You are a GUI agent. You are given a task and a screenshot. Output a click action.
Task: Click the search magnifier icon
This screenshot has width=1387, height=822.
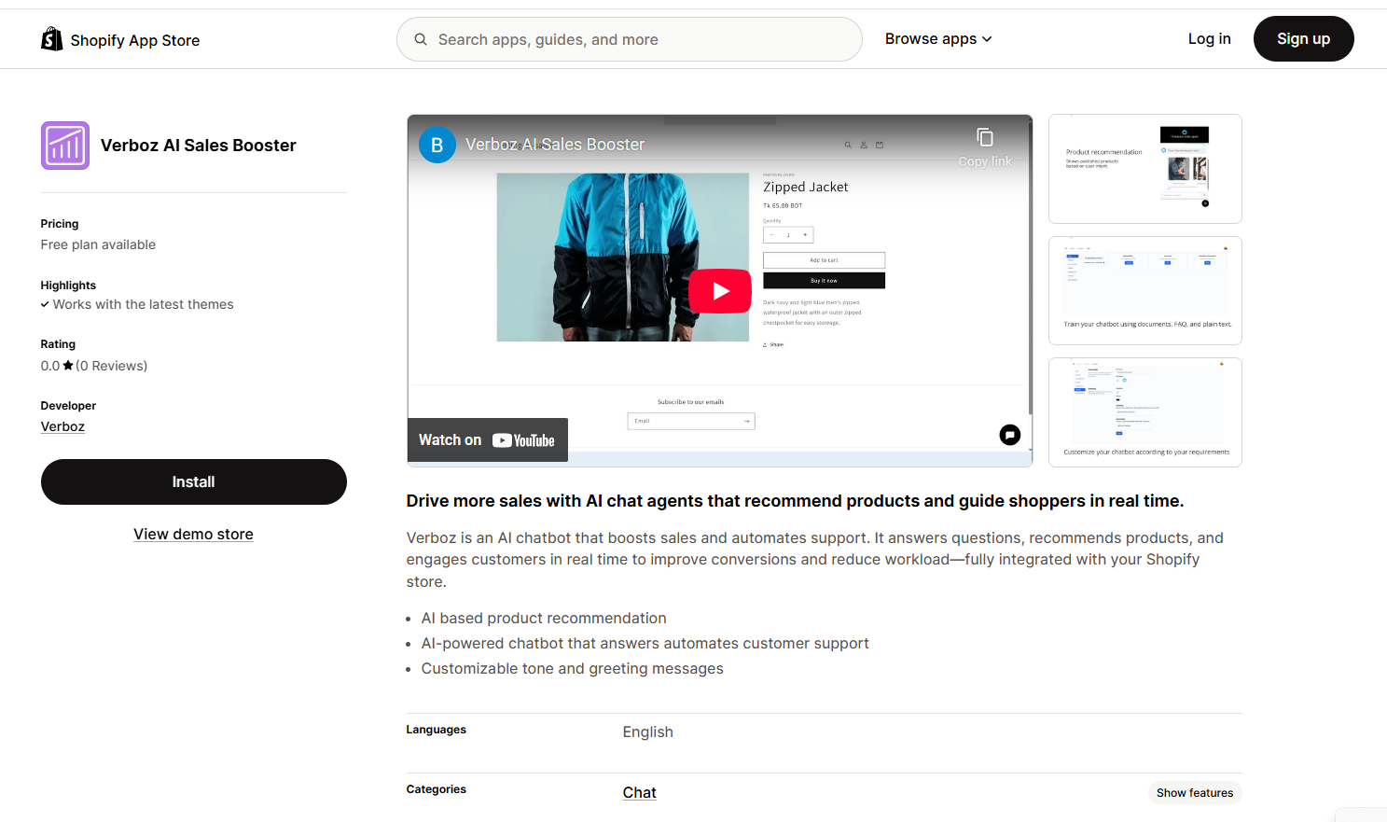(421, 39)
